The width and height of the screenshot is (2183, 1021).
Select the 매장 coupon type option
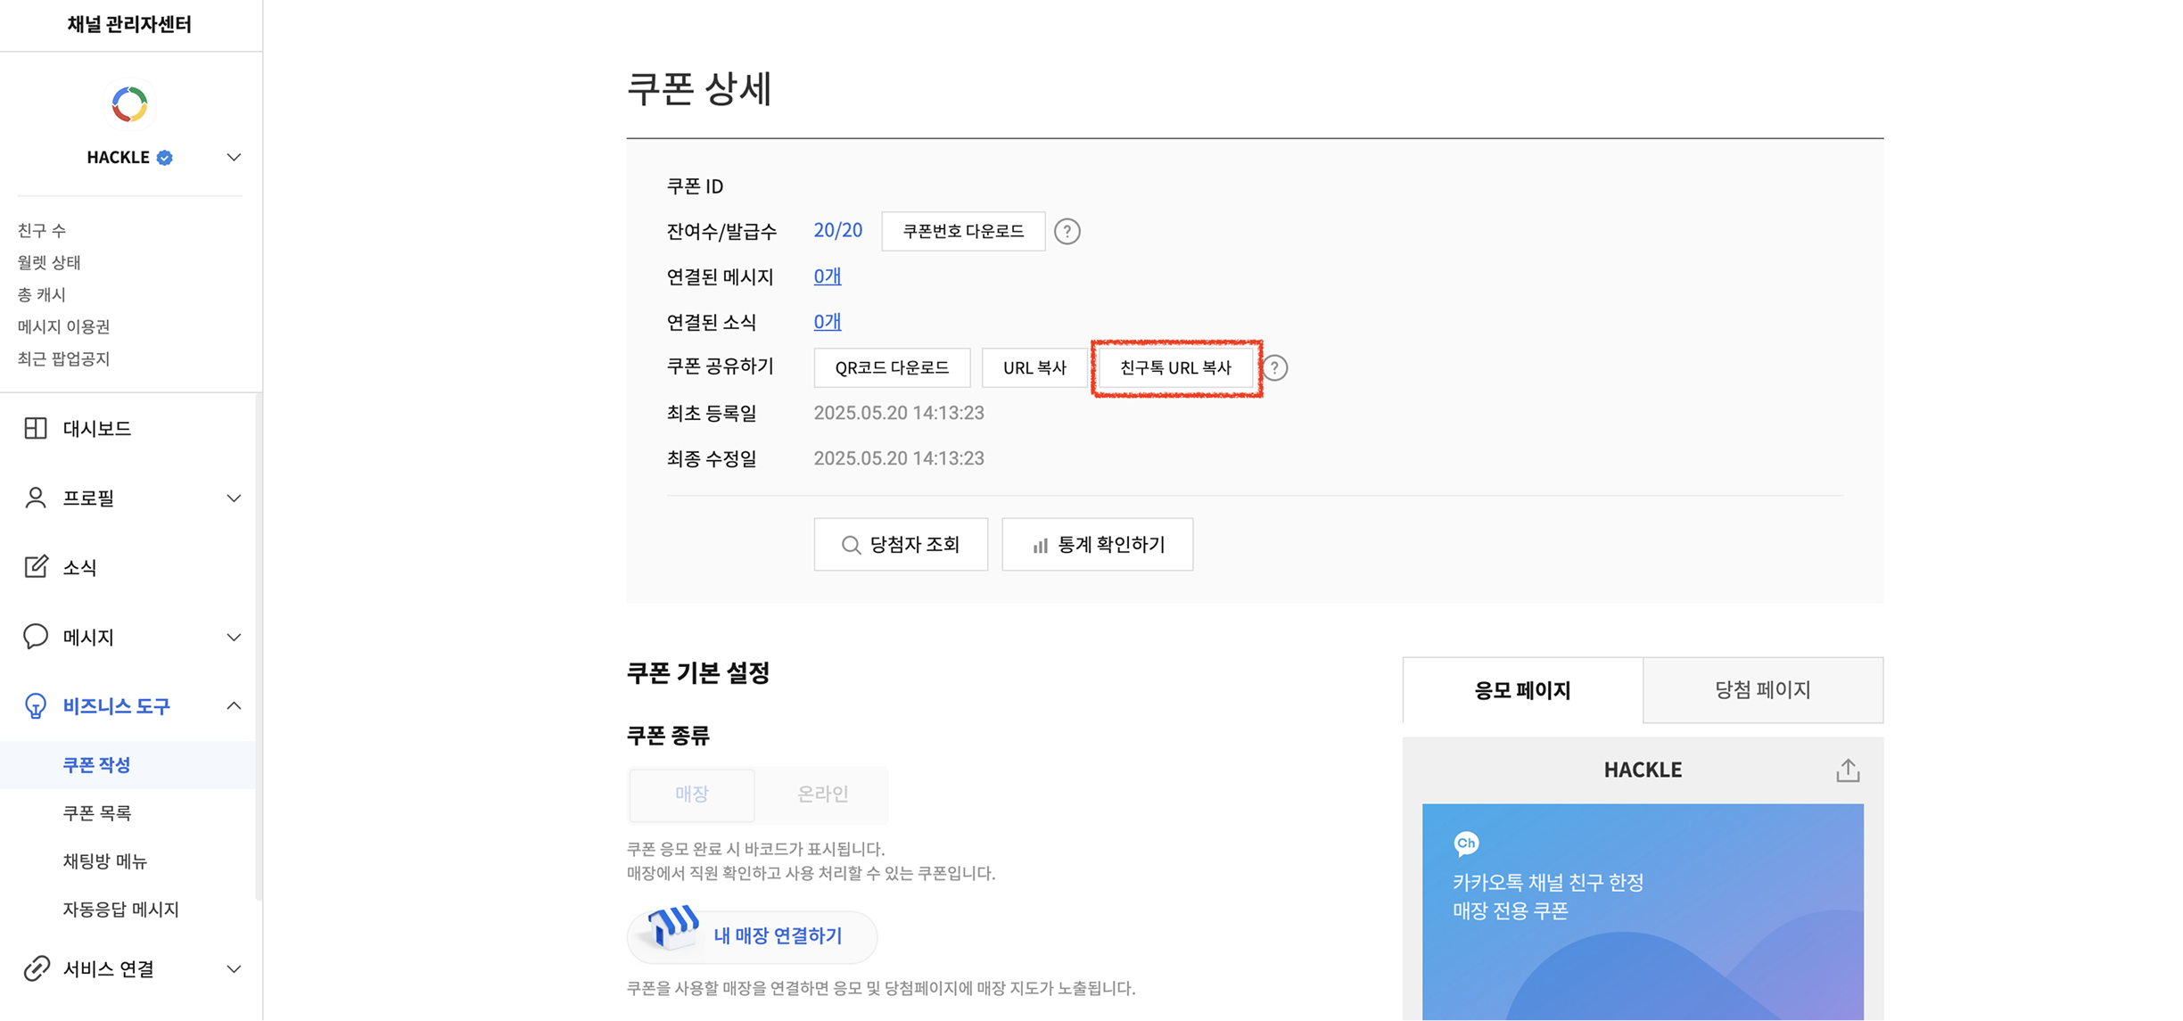point(692,794)
